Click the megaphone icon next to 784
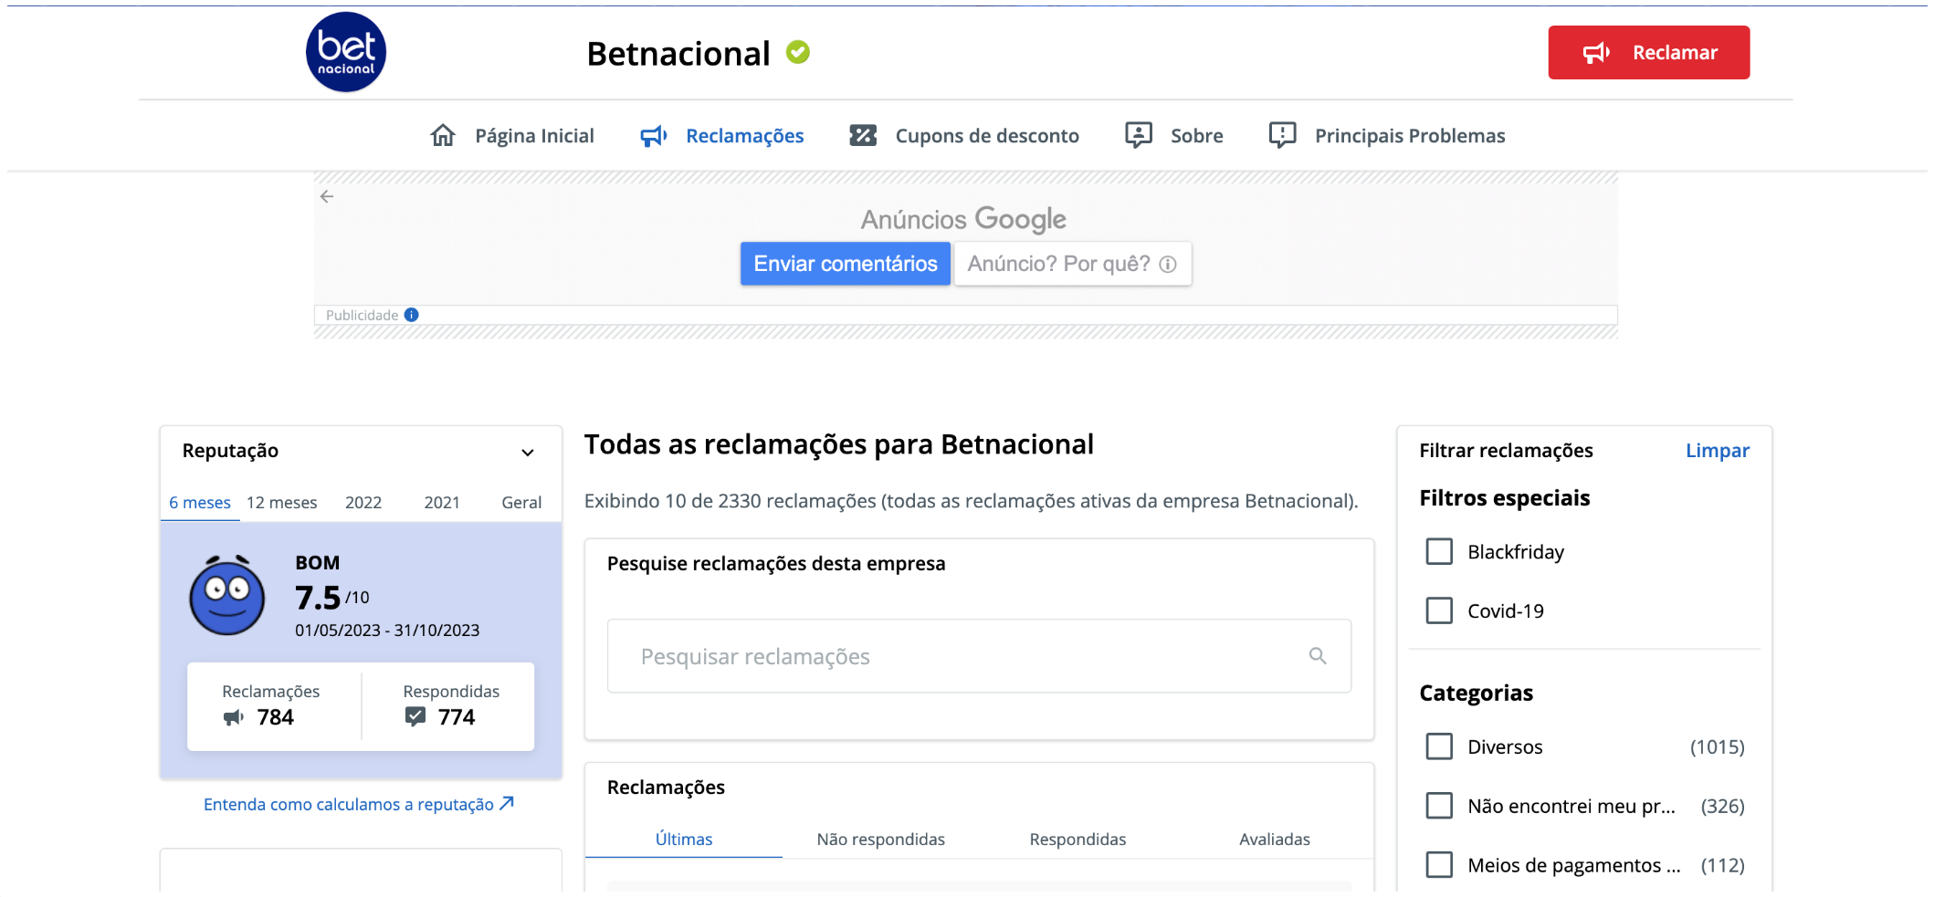Viewport: 1934px width, 897px height. pos(234,717)
